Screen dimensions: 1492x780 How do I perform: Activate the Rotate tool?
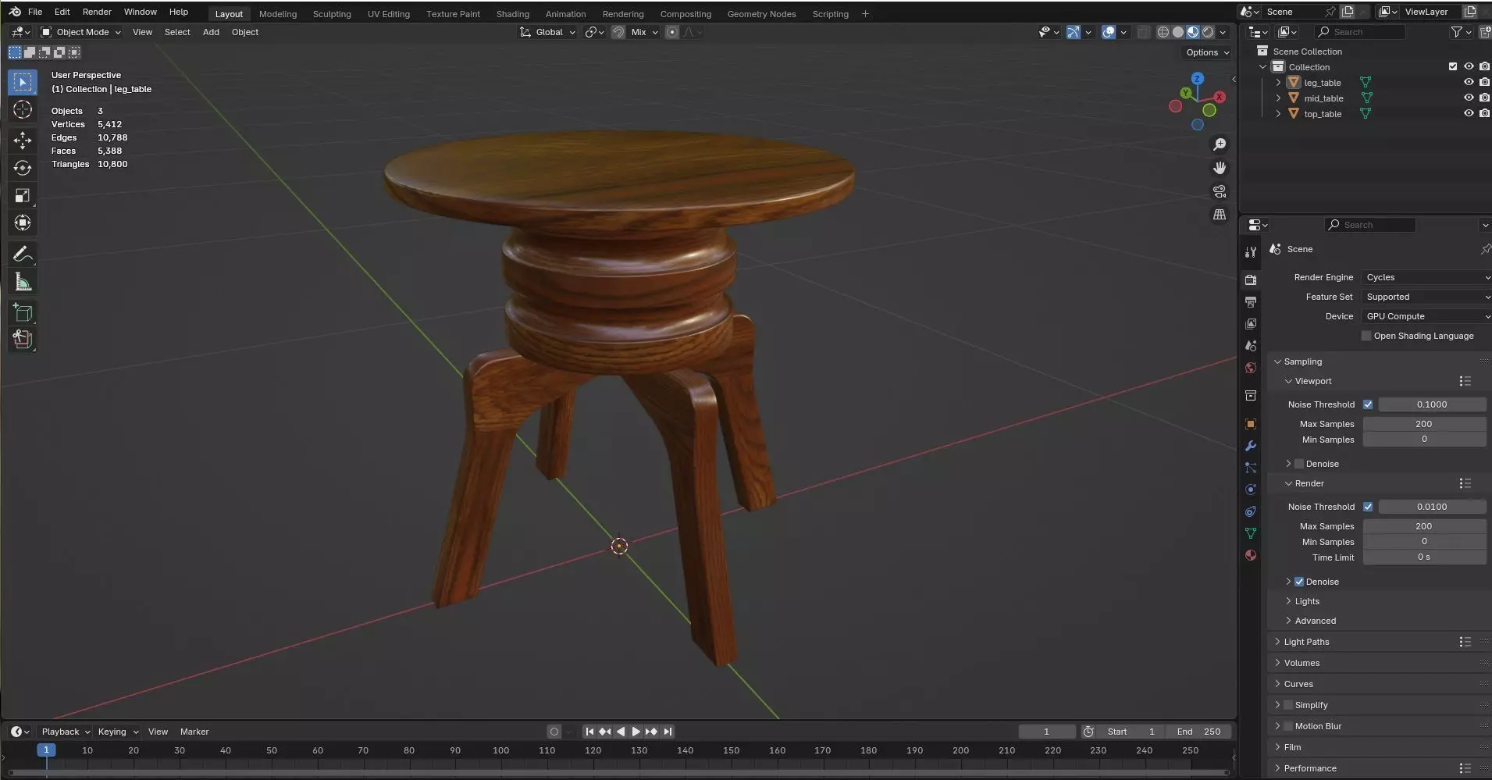[23, 168]
